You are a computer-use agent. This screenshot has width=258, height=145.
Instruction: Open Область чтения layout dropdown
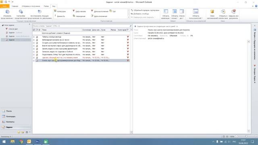[175, 14]
